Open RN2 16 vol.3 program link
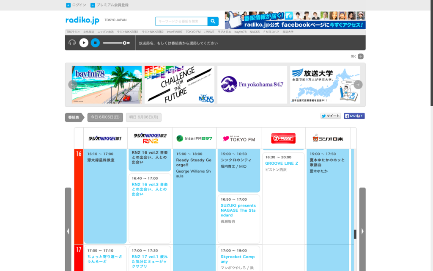The height and width of the screenshot is (271, 433). [x=150, y=189]
